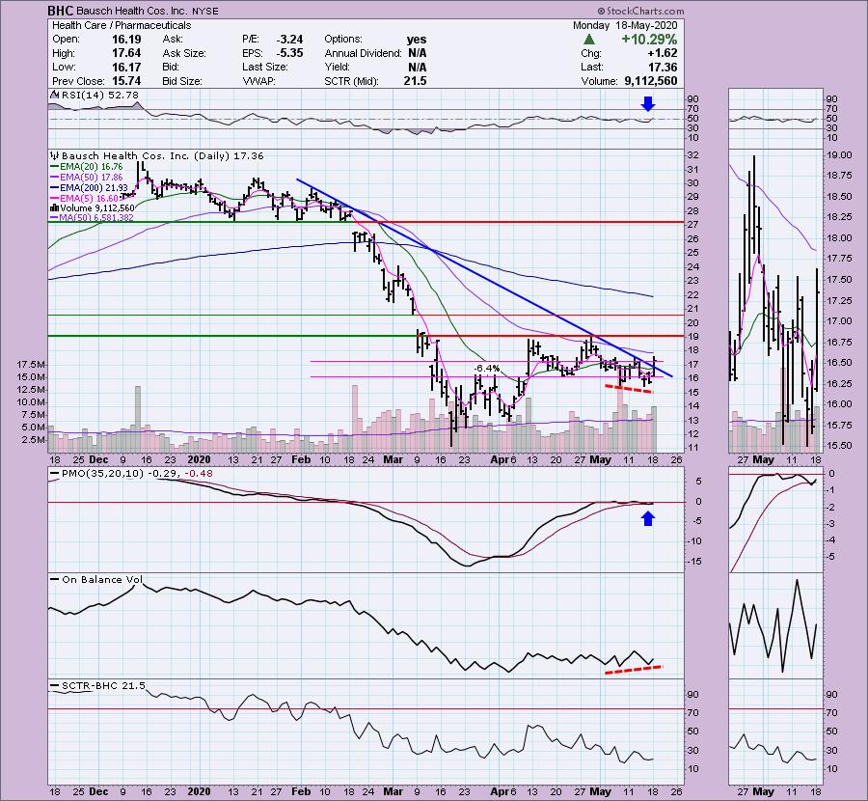868x801 pixels.
Task: Click the EPS value -5.35
Action: coord(289,53)
